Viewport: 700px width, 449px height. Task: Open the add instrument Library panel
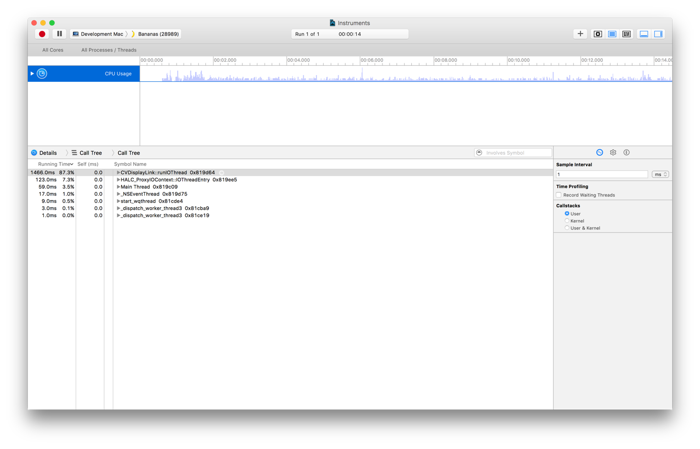point(580,33)
